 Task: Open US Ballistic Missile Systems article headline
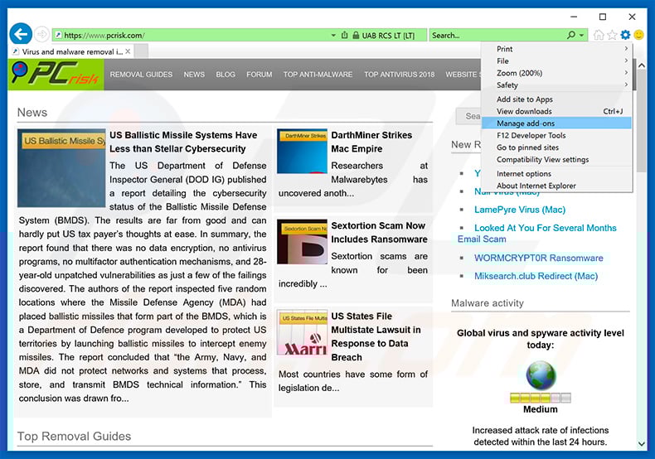pos(183,142)
